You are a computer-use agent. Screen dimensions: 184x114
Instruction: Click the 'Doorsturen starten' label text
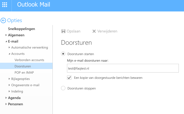81,54
